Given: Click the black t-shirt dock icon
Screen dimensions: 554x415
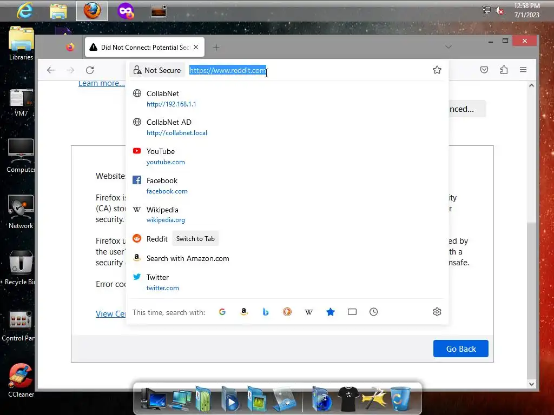Looking at the screenshot, I should click(348, 399).
